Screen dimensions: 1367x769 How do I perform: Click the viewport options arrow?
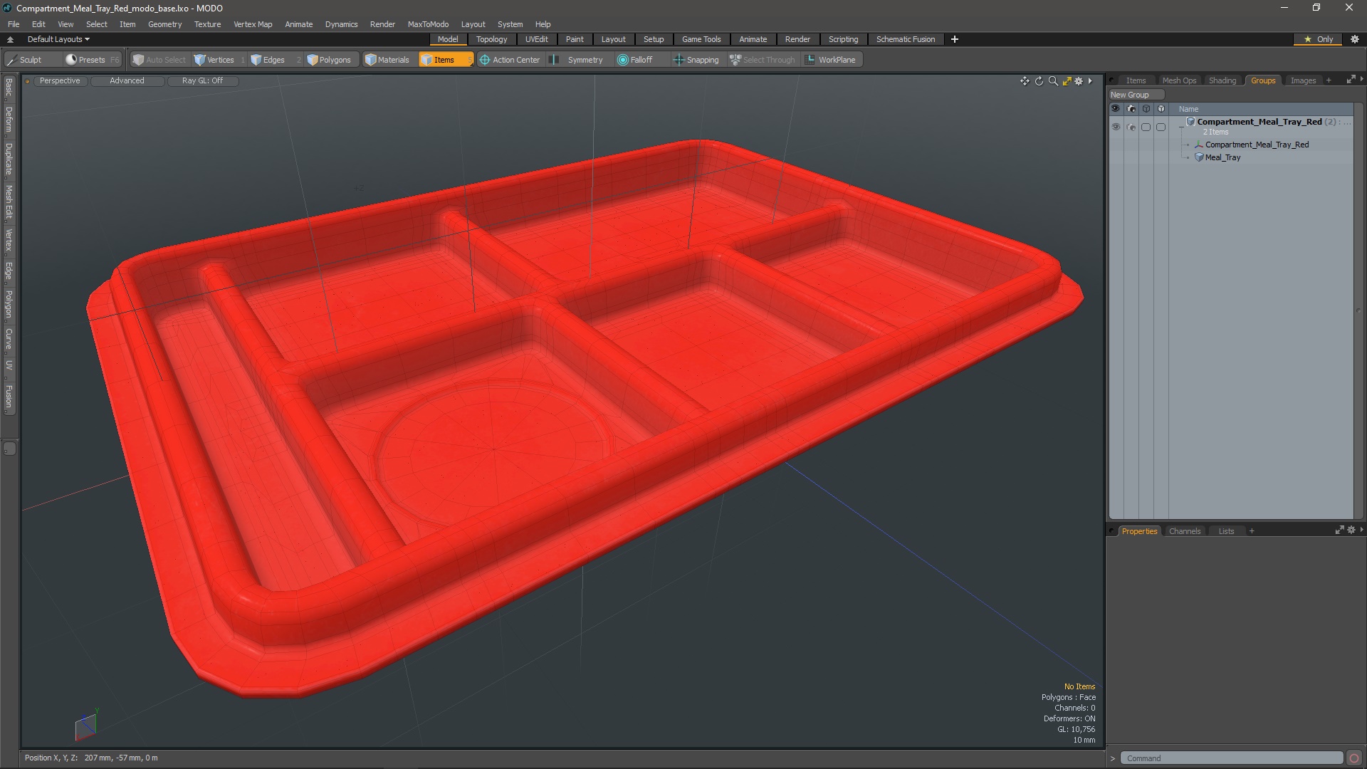(1090, 81)
